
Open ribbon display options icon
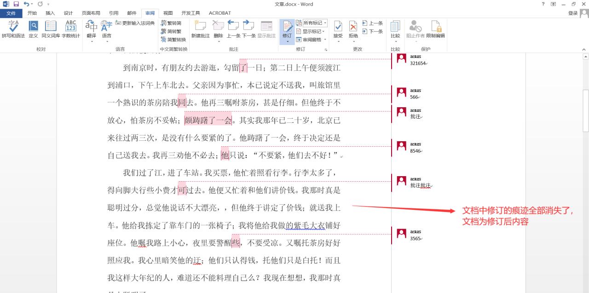pos(553,4)
